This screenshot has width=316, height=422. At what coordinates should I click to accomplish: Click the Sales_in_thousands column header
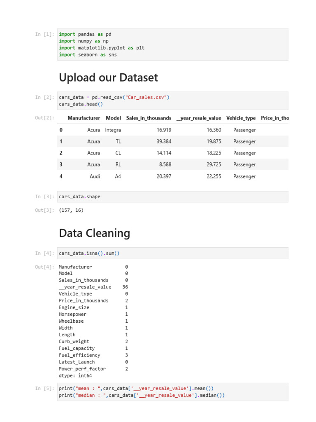[x=149, y=118]
